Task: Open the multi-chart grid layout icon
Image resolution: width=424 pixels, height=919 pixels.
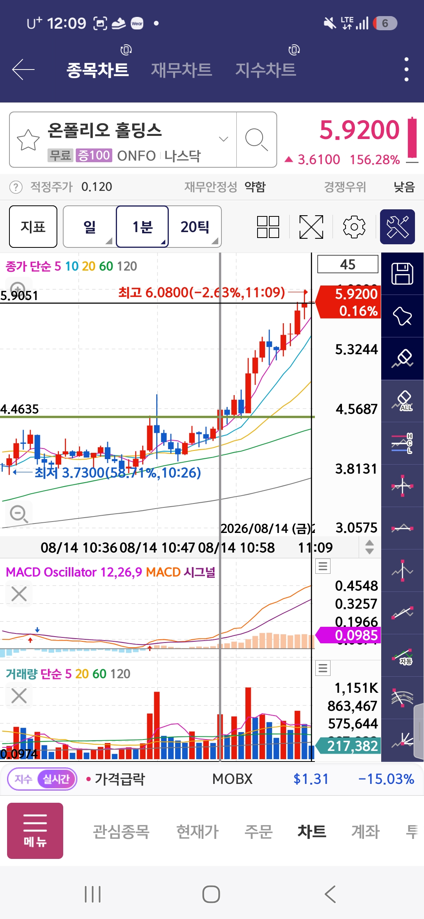Action: pyautogui.click(x=268, y=227)
